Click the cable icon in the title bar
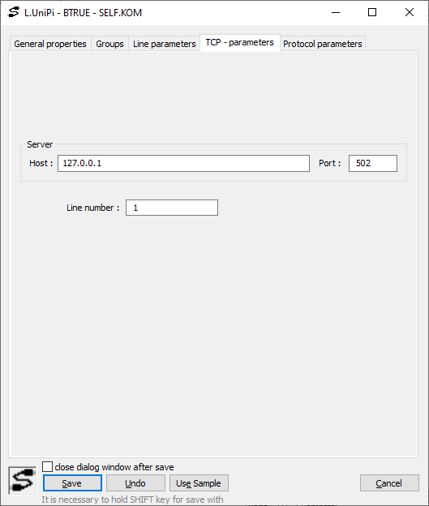 pyautogui.click(x=14, y=12)
